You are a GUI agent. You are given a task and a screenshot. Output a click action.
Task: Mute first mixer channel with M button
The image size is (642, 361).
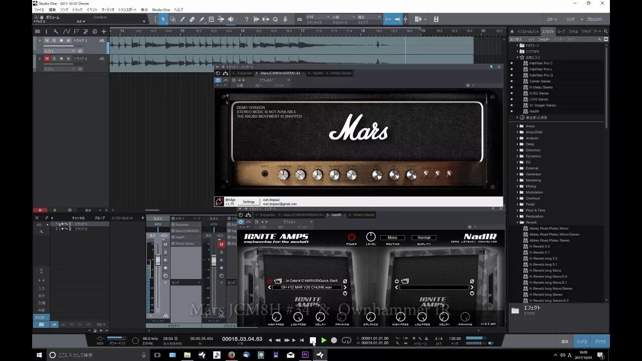pyautogui.click(x=165, y=245)
